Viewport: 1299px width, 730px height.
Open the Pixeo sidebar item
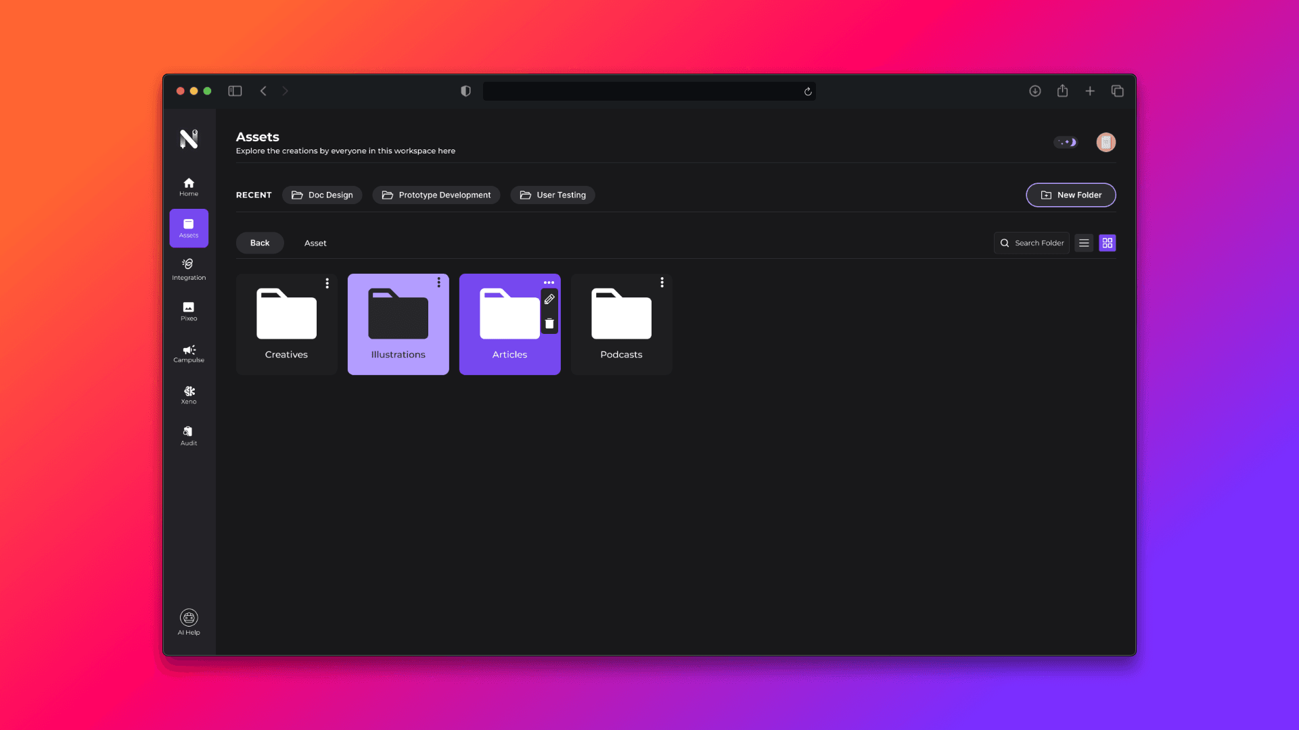pos(189,311)
